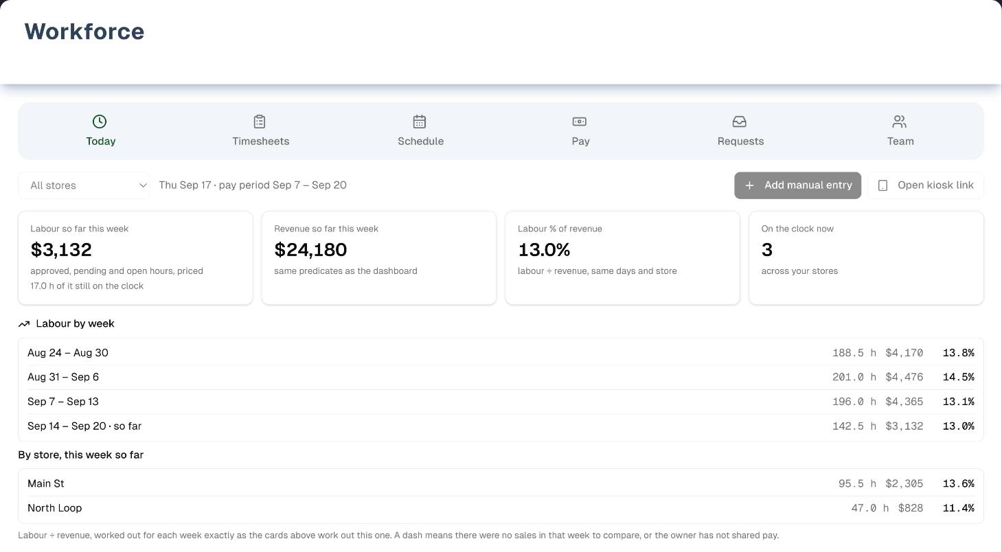Click the $2,305 amount for Main St

[x=904, y=483]
